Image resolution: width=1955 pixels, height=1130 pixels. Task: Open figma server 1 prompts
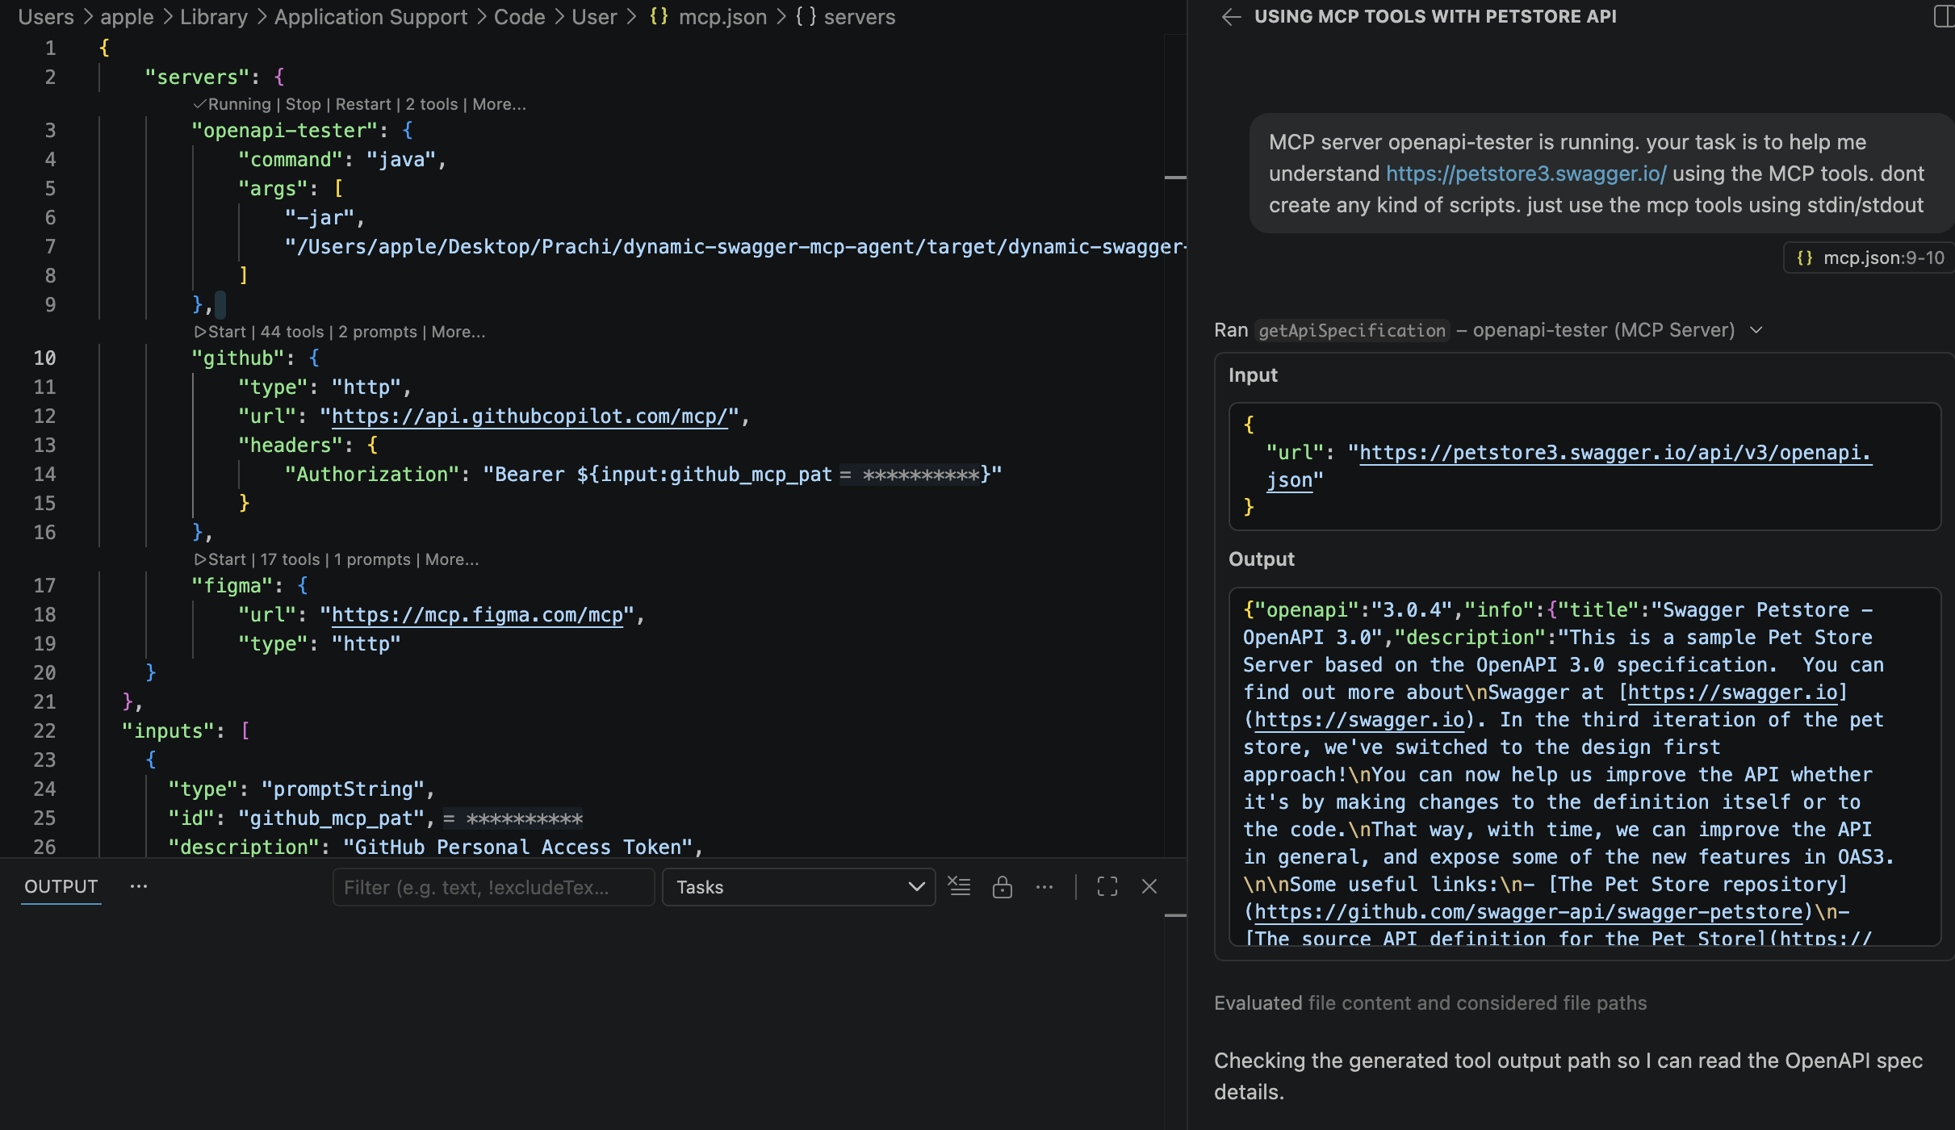372,559
